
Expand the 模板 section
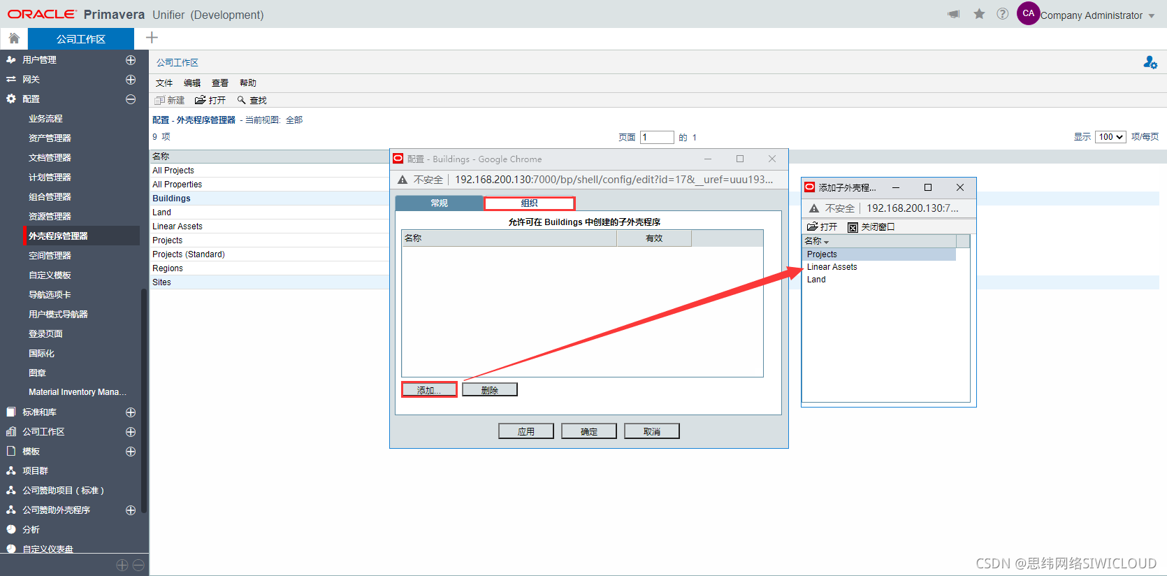131,452
